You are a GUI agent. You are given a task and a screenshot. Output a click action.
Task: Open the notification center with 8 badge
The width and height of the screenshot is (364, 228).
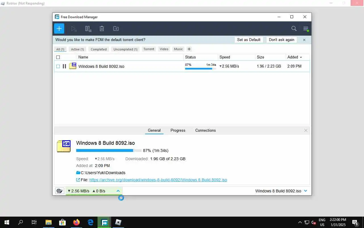[x=355, y=222]
